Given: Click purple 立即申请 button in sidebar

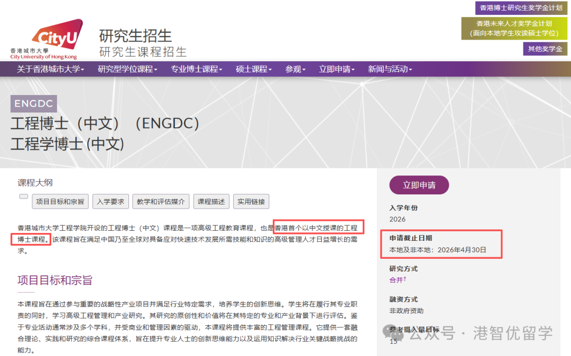Looking at the screenshot, I should point(419,185).
